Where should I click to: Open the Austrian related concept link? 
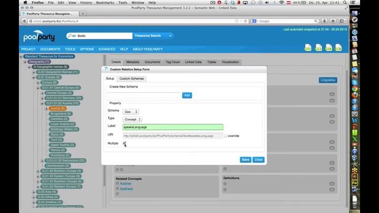pyautogui.click(x=126, y=183)
